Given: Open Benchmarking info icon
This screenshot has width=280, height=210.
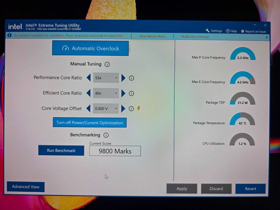Looking at the screenshot, I should click(x=106, y=135).
